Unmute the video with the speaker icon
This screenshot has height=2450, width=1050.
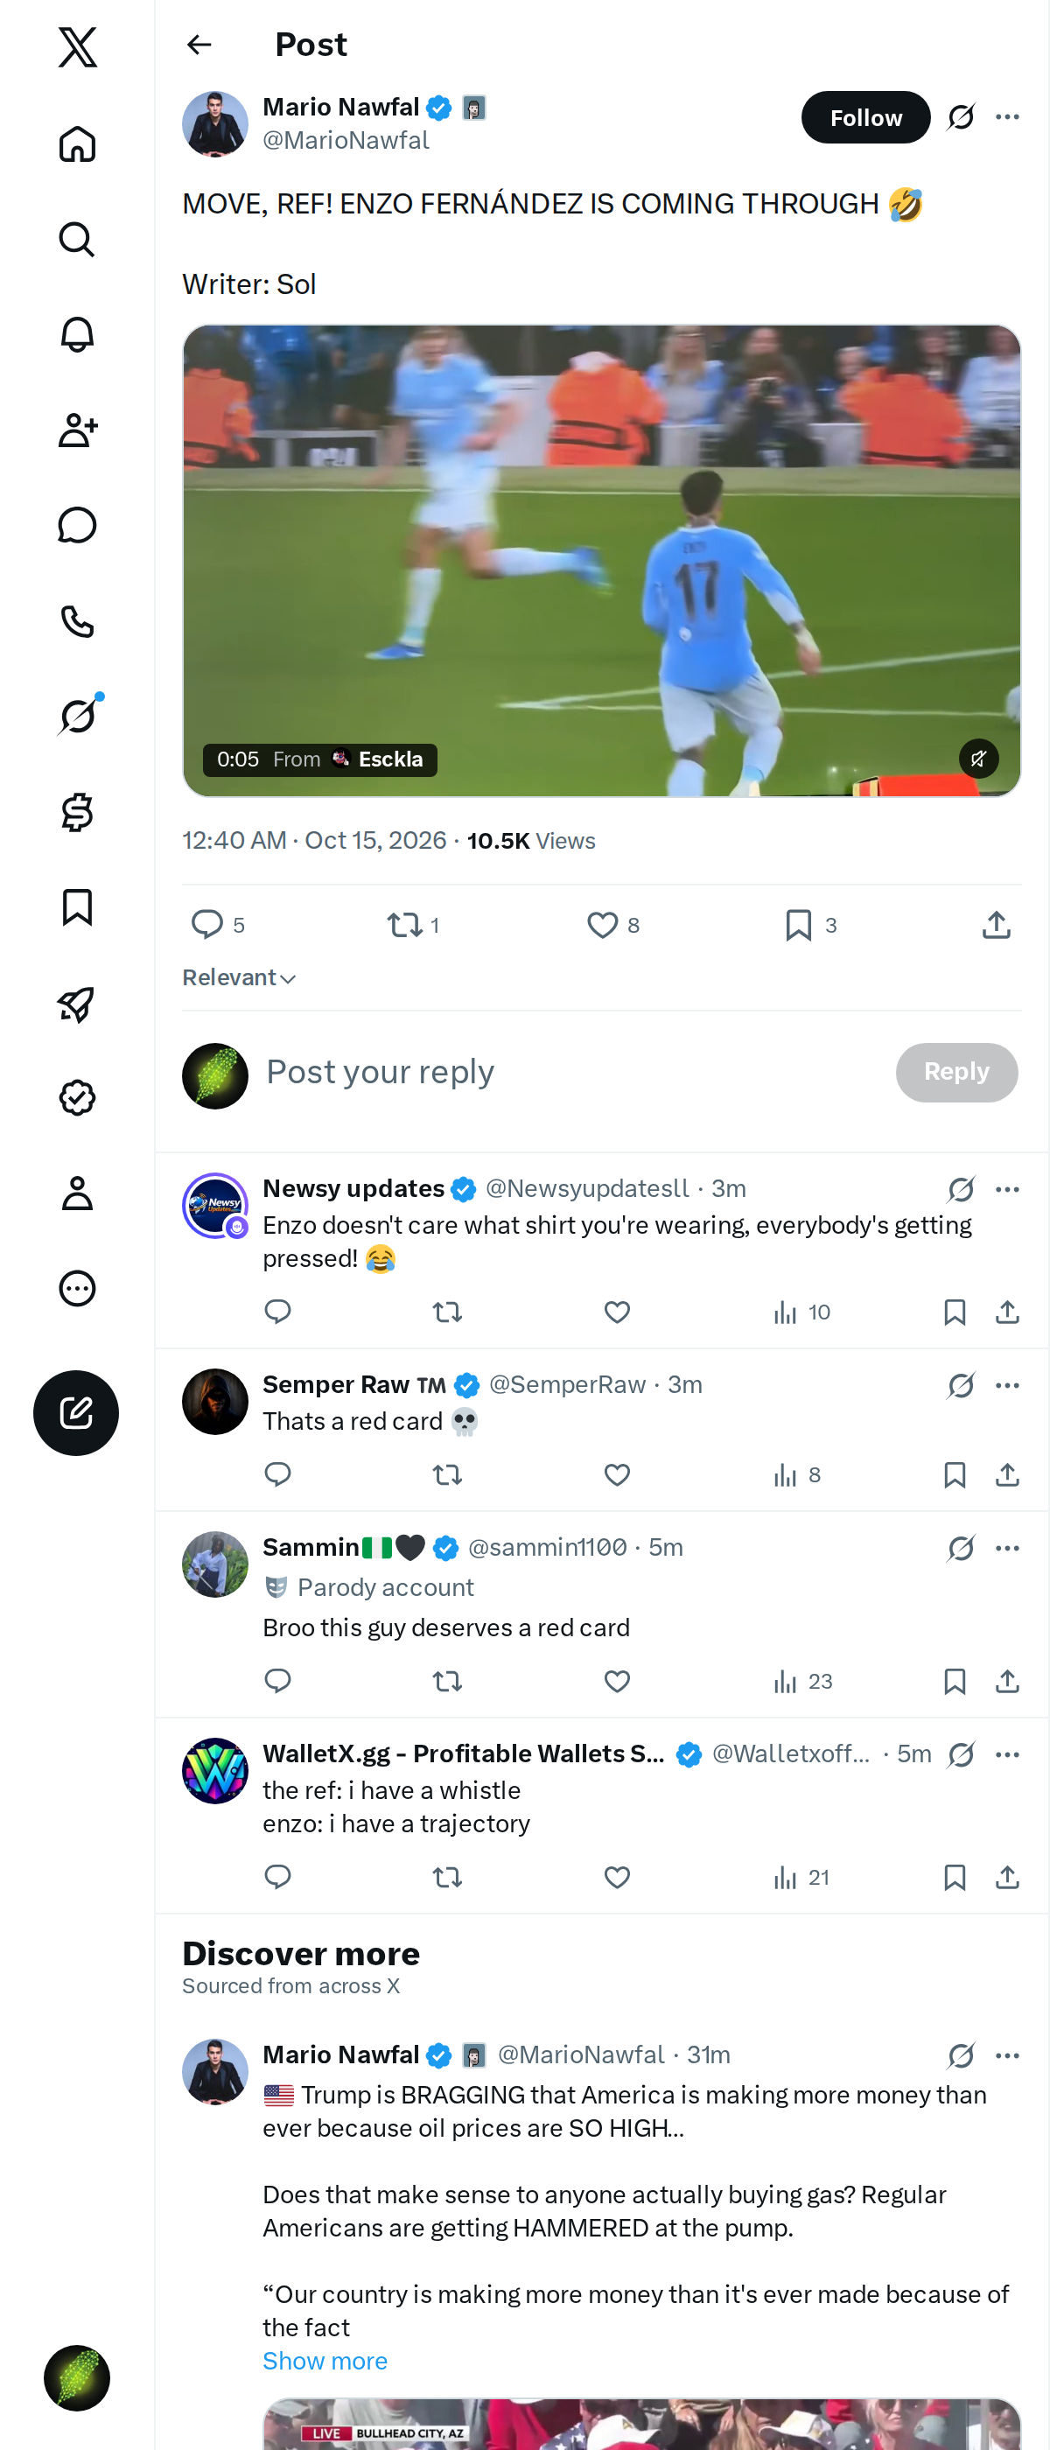tap(977, 758)
